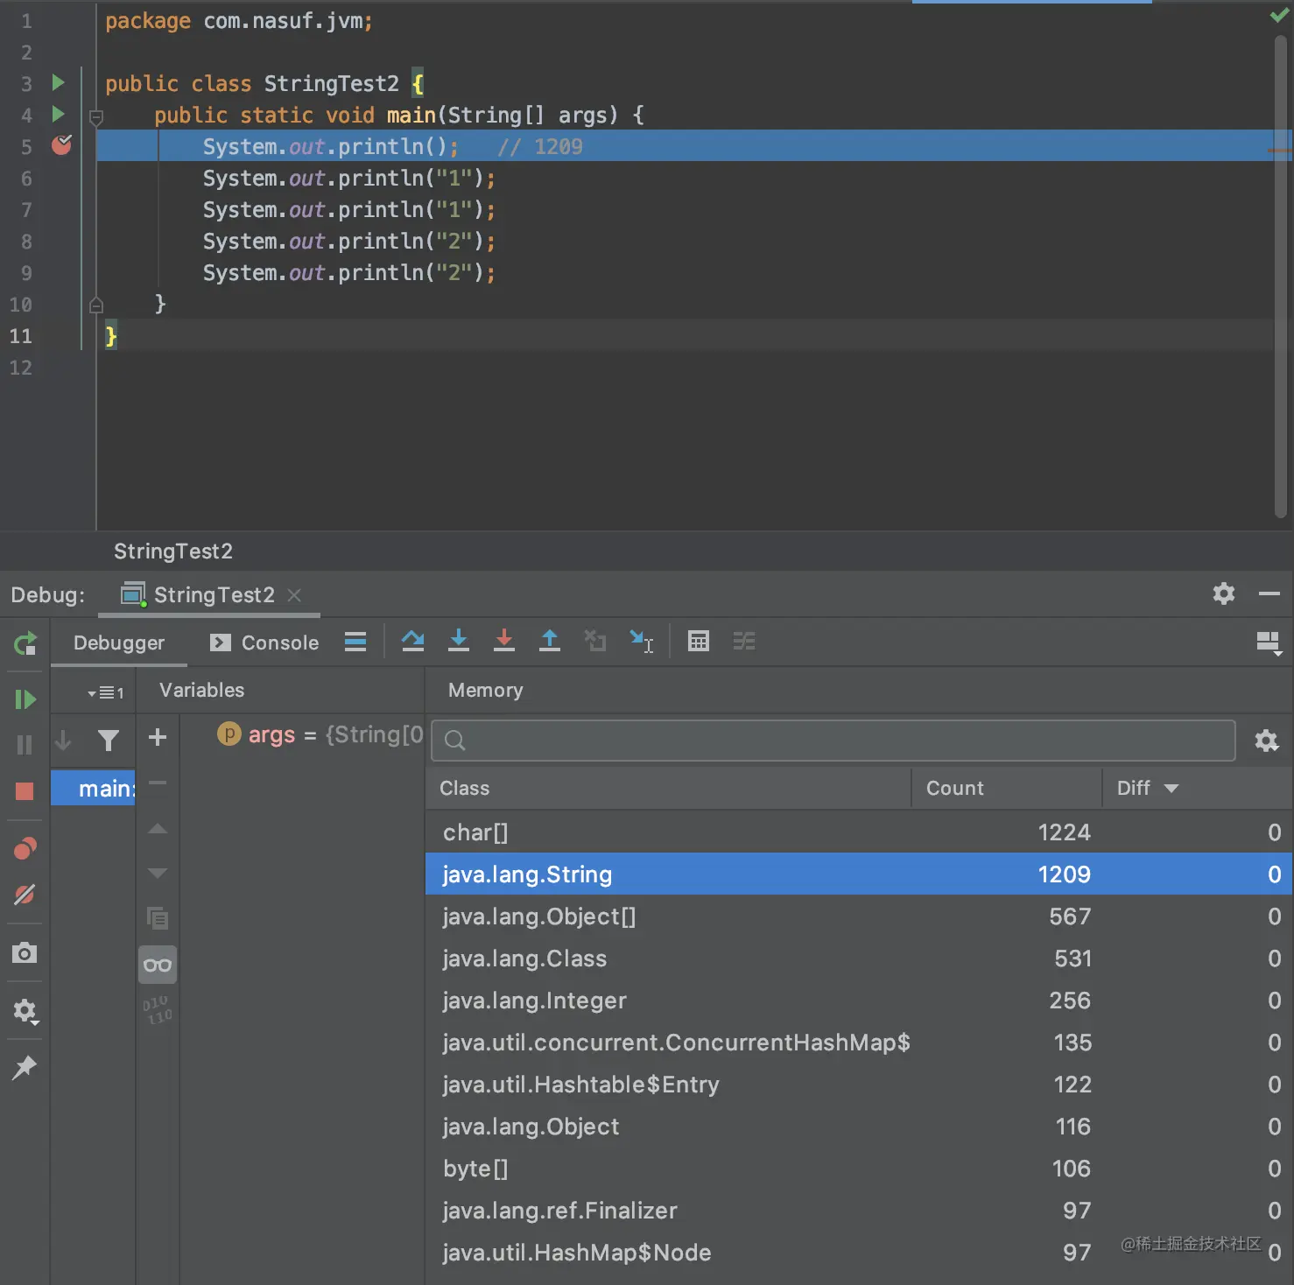Viewport: 1294px width, 1285px height.
Task: Duplicate the watch with copy icon
Action: pyautogui.click(x=158, y=918)
